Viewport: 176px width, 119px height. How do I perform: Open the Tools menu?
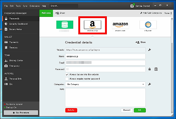(18, 6)
